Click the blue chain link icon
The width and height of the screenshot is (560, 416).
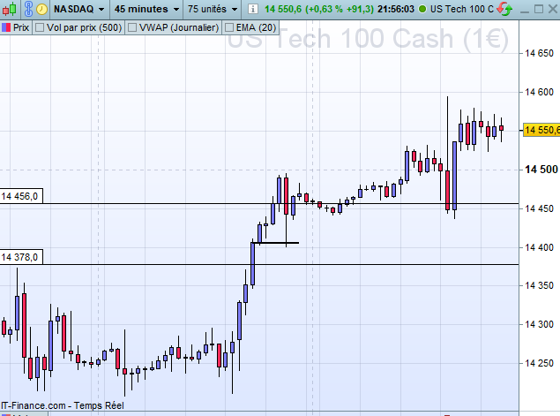(x=28, y=9)
